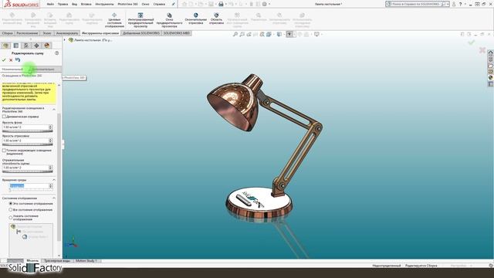
Task: Select the Render Region tool
Action: tap(216, 19)
